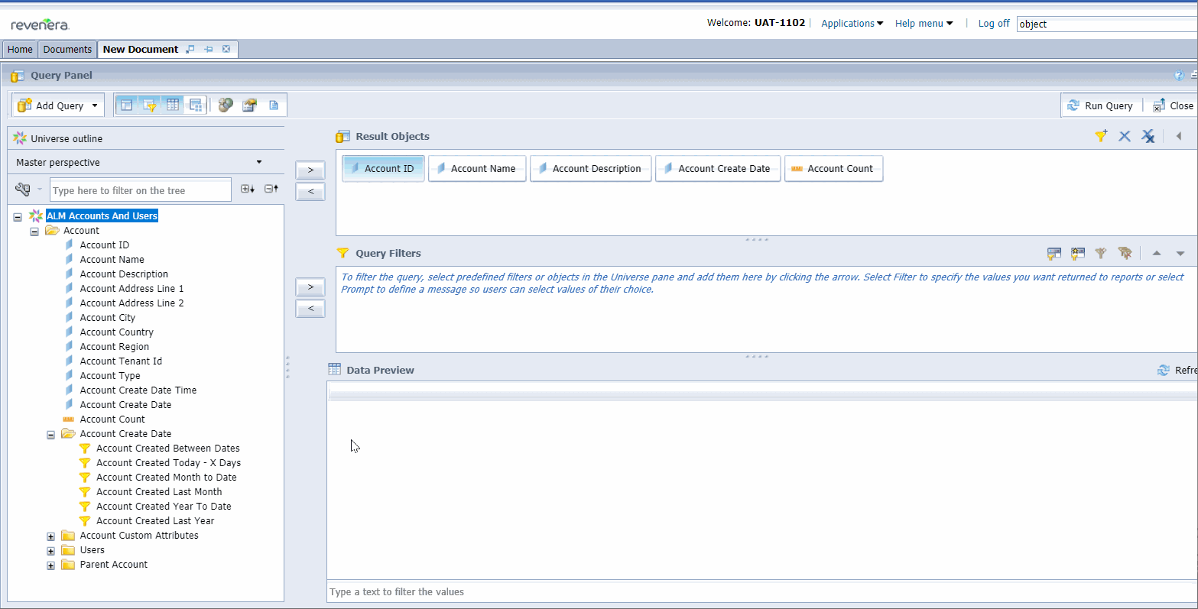The height and width of the screenshot is (609, 1198).
Task: Collapse the ALM Accounts And Users node
Action: point(18,217)
